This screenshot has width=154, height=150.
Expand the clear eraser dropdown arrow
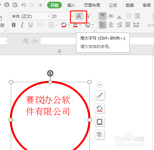[x=92, y=25]
